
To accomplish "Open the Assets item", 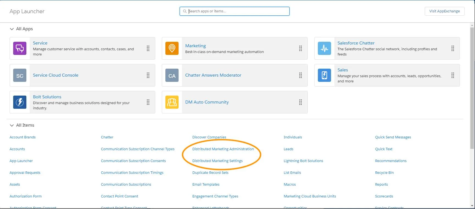I will pos(15,185).
